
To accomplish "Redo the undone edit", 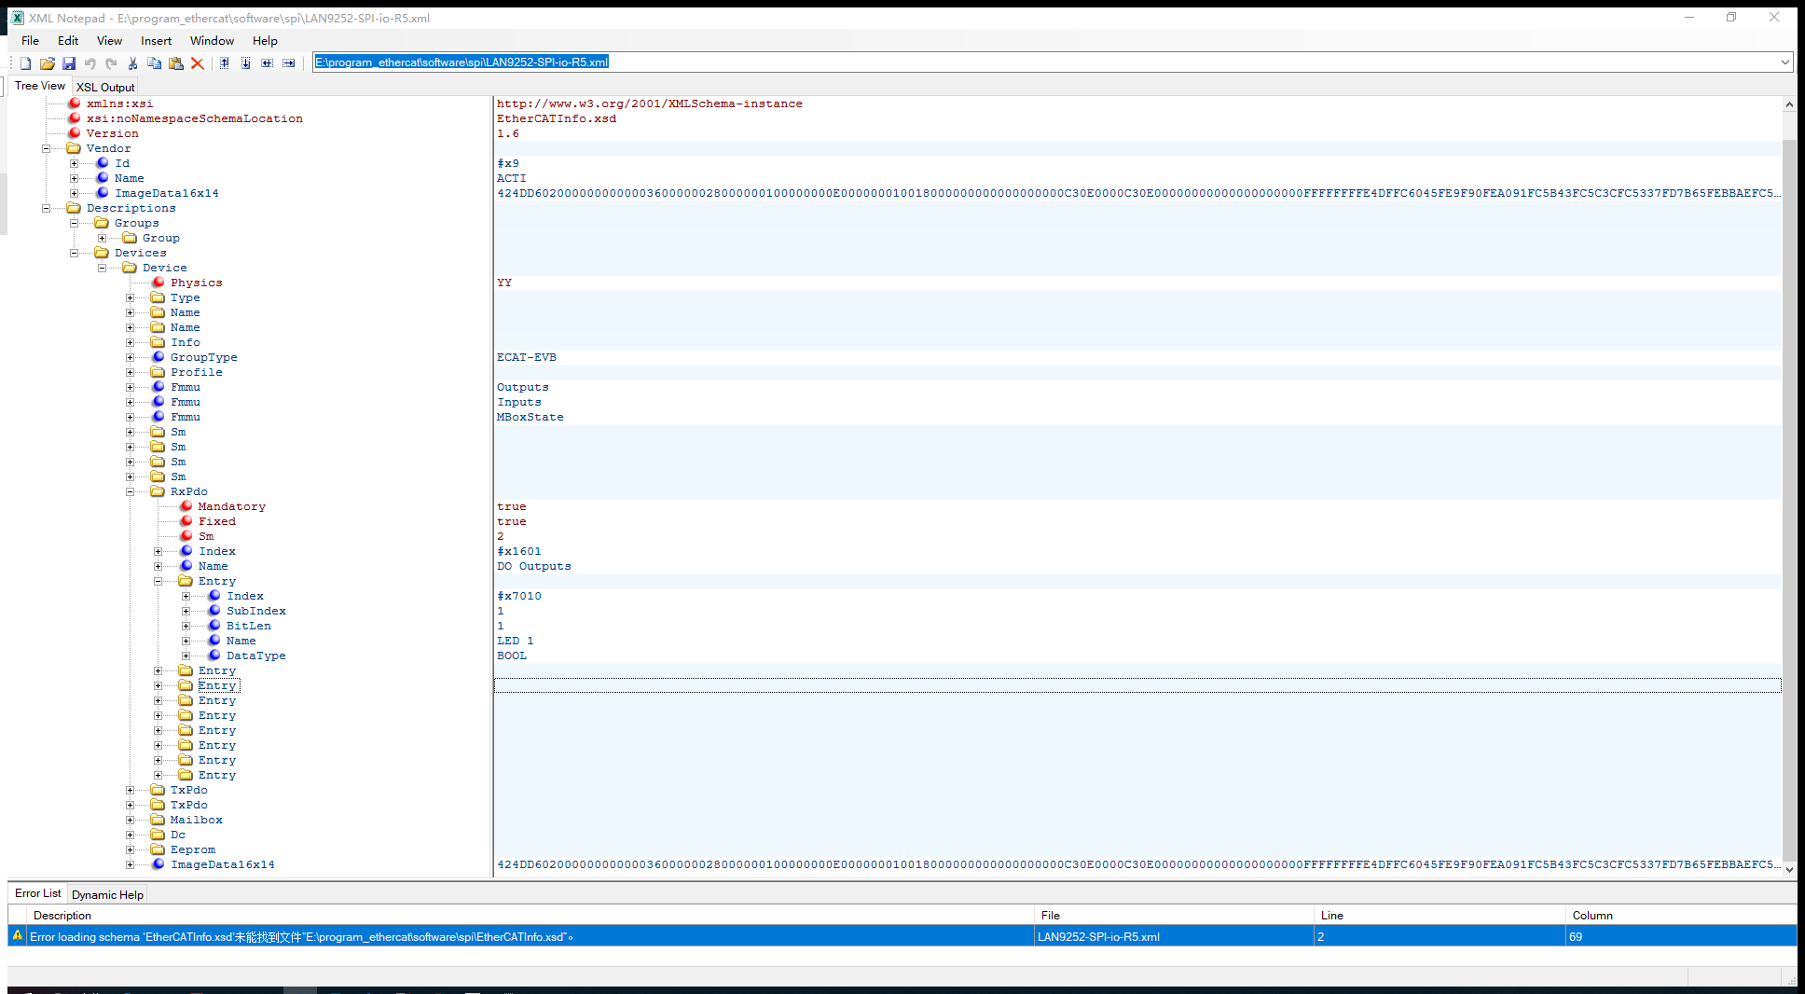I will [x=111, y=62].
